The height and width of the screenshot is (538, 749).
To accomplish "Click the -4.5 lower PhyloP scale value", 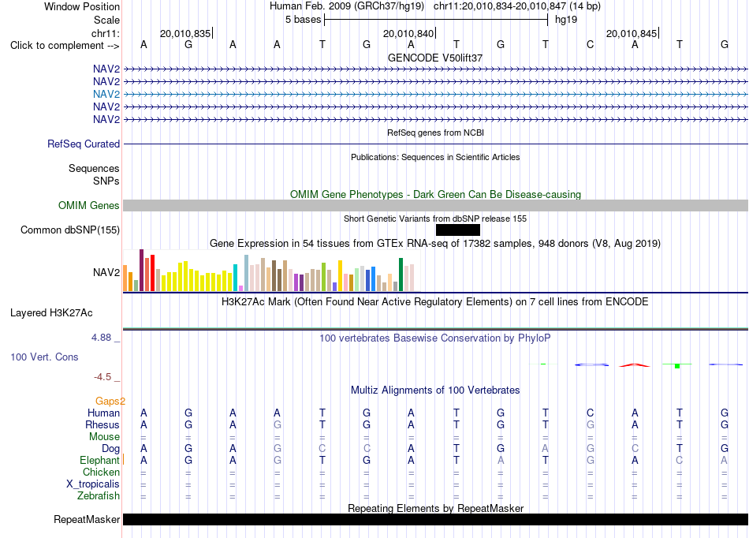I will coord(102,377).
